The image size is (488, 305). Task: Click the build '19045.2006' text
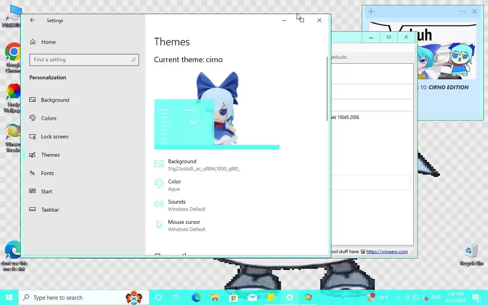(x=348, y=117)
